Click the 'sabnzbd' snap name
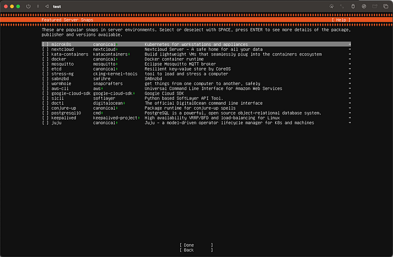Screen dimensions: 393x257 (60, 79)
